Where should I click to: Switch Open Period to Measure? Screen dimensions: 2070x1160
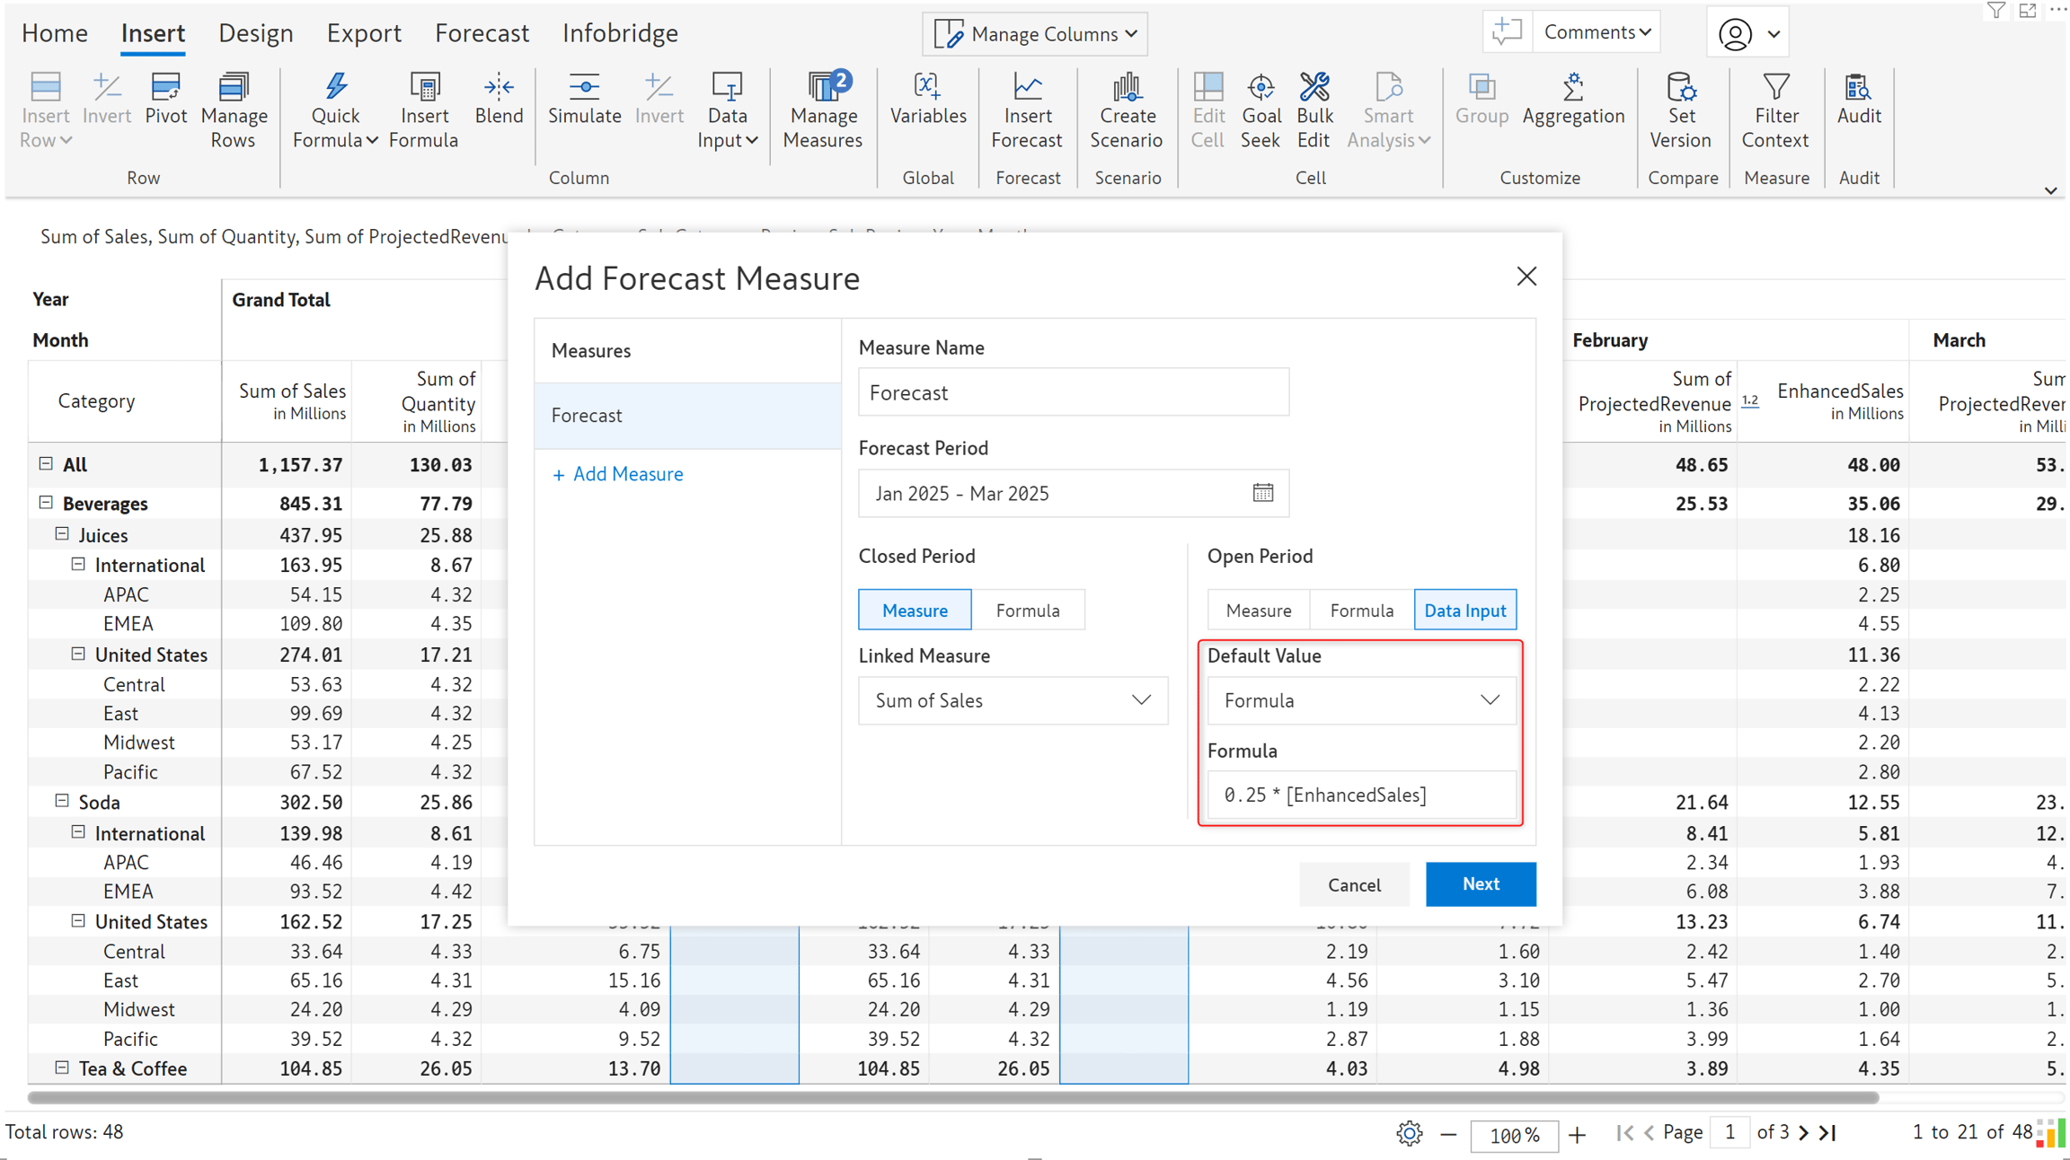click(1259, 611)
